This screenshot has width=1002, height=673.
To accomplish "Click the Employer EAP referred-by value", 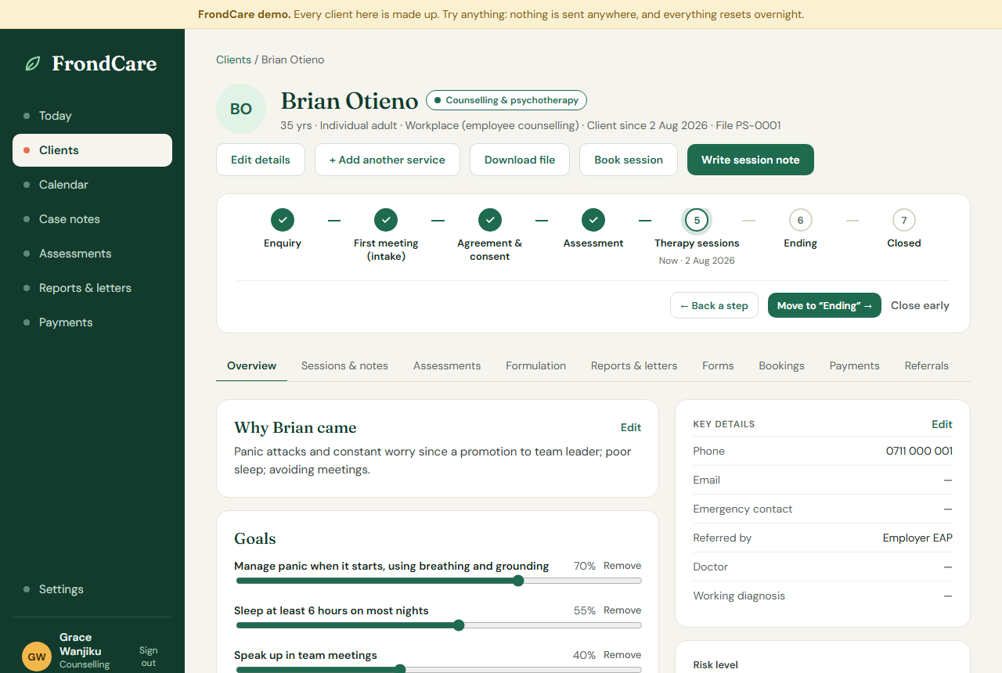I will [x=917, y=538].
